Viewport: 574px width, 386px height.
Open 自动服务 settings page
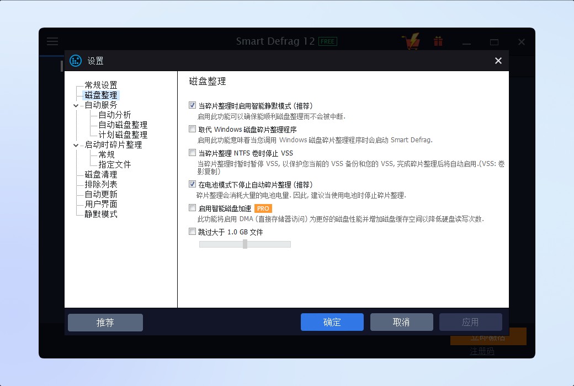click(101, 105)
